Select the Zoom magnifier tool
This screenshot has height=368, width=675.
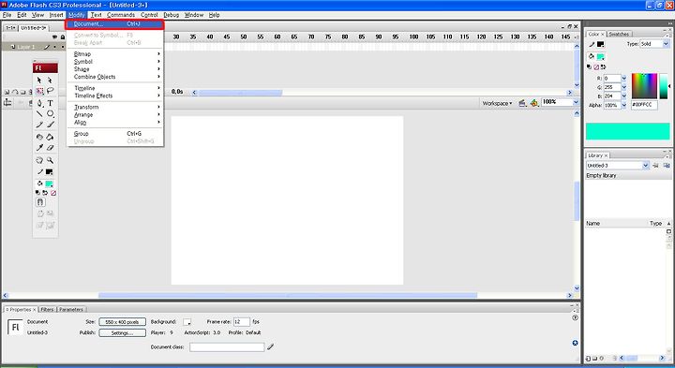pos(50,160)
